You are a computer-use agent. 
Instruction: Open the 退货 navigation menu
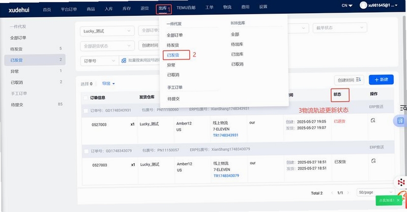coord(144,8)
